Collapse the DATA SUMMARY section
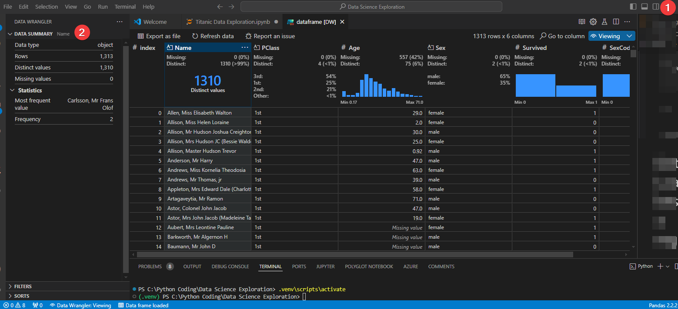 click(x=33, y=33)
